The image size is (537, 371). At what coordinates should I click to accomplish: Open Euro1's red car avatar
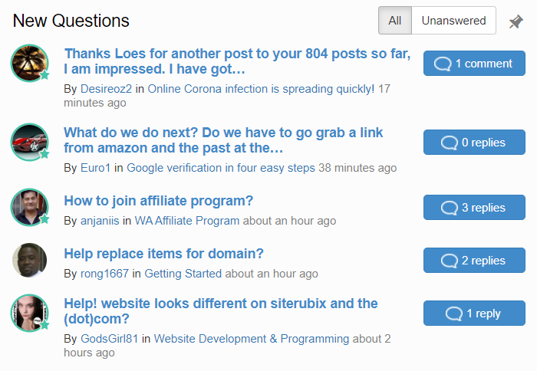pyautogui.click(x=30, y=142)
